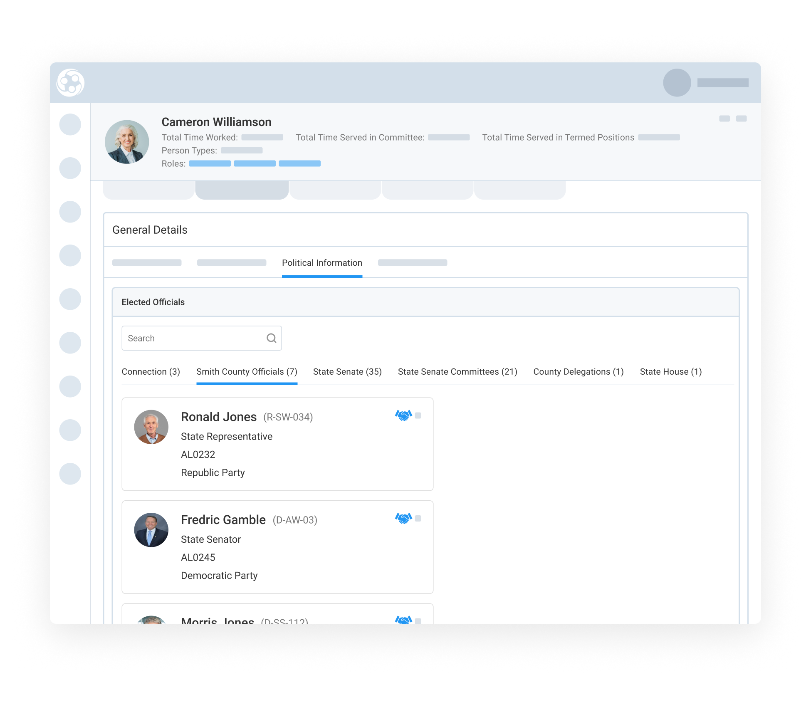Click Cameron Williamson's profile photo
811x717 pixels.
[x=128, y=141]
